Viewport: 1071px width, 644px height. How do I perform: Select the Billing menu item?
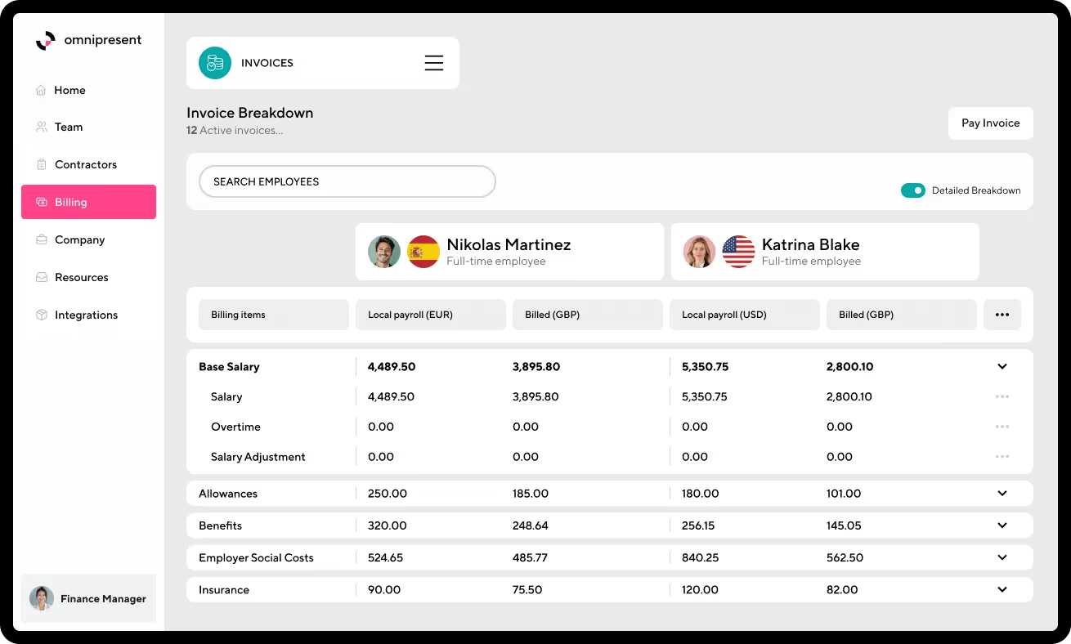click(88, 202)
